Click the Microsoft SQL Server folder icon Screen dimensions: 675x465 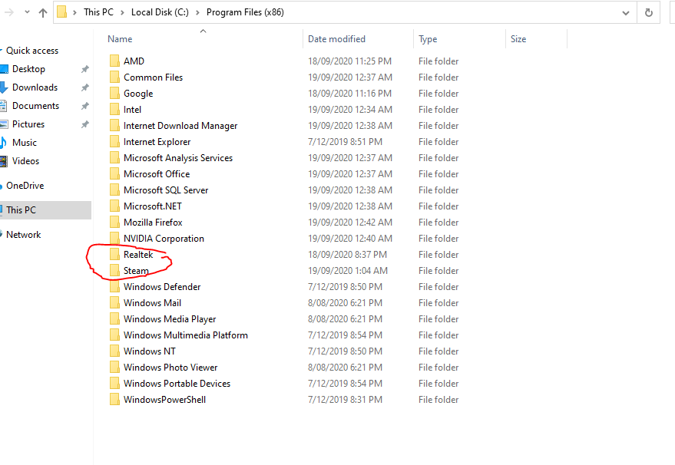pyautogui.click(x=114, y=190)
